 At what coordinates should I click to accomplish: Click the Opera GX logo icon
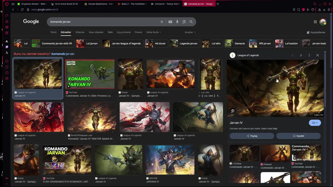[x=7, y=4]
